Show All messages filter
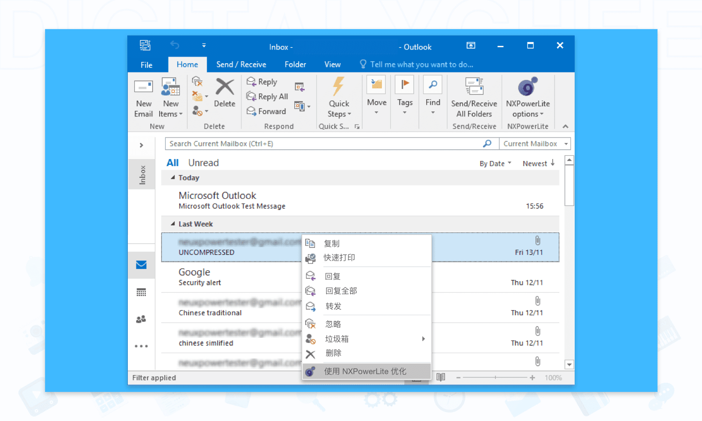Screen dimensions: 702x421 pos(173,163)
